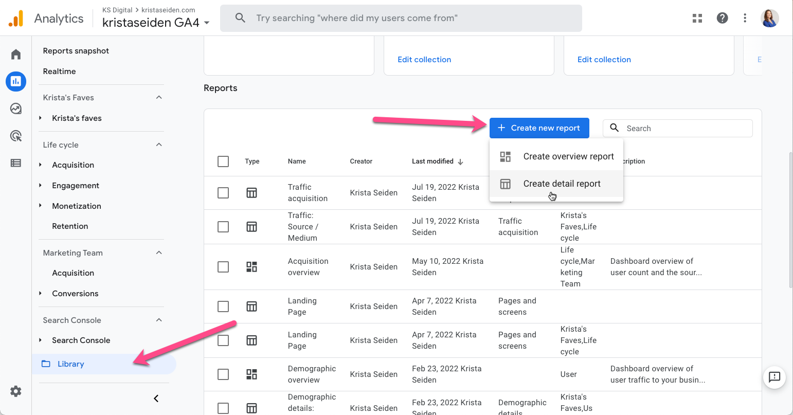The image size is (793, 415).
Task: Check the Traffic: Source / Medium row checkbox
Action: click(x=223, y=227)
